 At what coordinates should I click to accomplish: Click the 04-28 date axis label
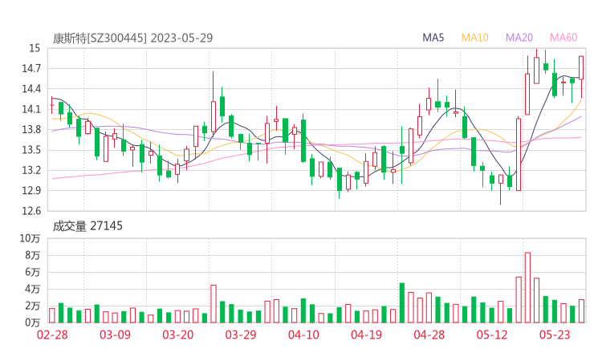pyautogui.click(x=429, y=335)
